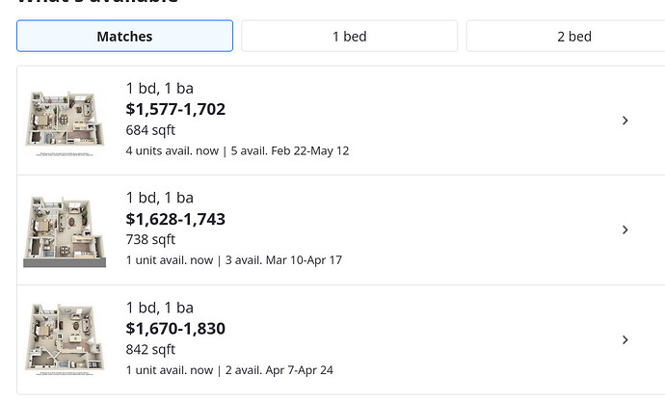The height and width of the screenshot is (403, 665).
Task: Select the 684 sqft label
Action: [x=150, y=130]
